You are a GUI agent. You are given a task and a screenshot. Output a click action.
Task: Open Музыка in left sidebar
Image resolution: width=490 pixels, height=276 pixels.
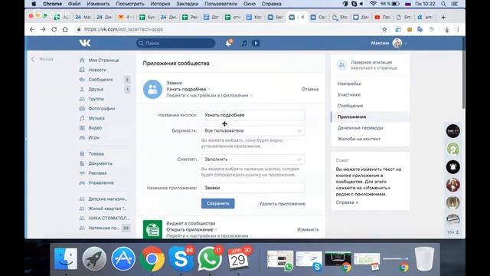coord(96,118)
